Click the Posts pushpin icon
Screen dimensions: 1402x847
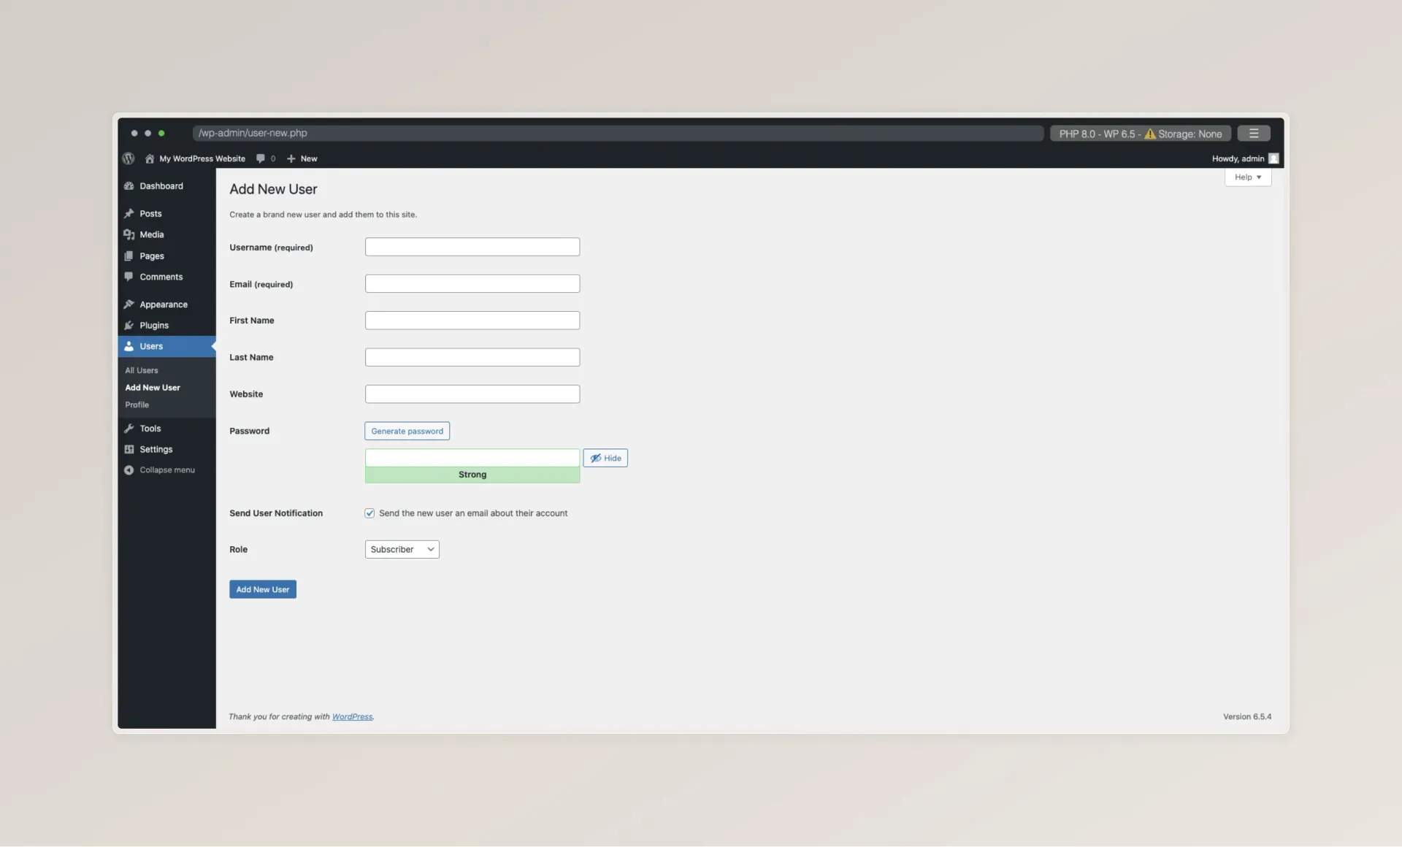[x=129, y=214]
